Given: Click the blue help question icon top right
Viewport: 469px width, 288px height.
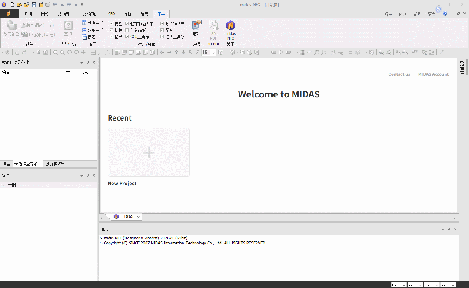Looking at the screenshot, I should [445, 13].
